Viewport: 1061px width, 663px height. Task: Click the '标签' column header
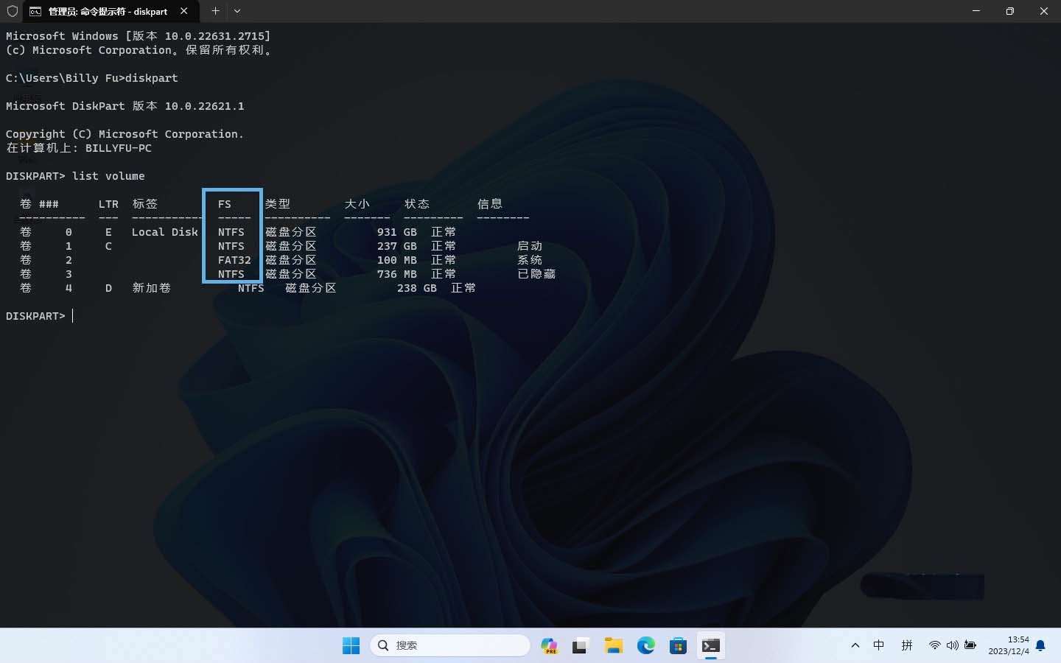point(145,204)
